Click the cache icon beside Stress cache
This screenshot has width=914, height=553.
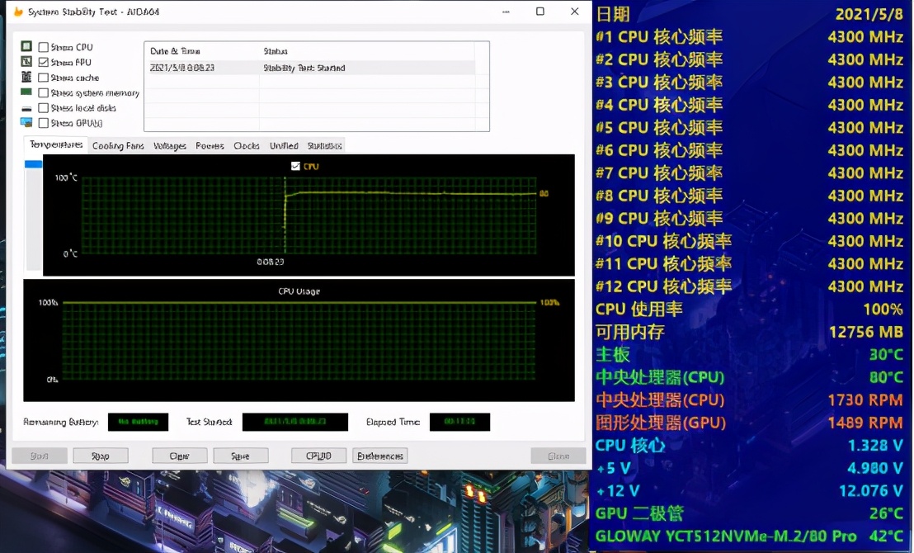click(26, 78)
